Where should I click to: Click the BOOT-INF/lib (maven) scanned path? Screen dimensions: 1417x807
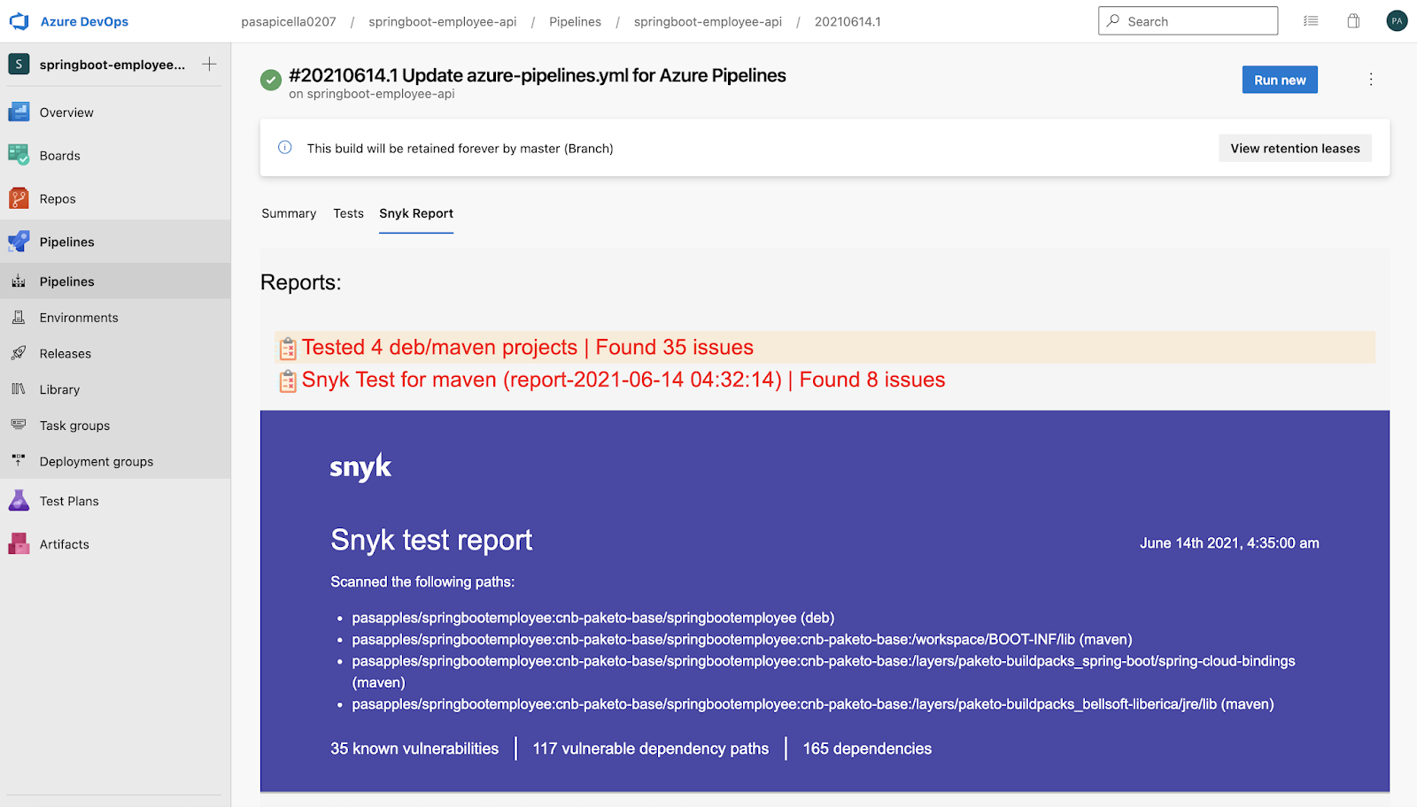(742, 639)
